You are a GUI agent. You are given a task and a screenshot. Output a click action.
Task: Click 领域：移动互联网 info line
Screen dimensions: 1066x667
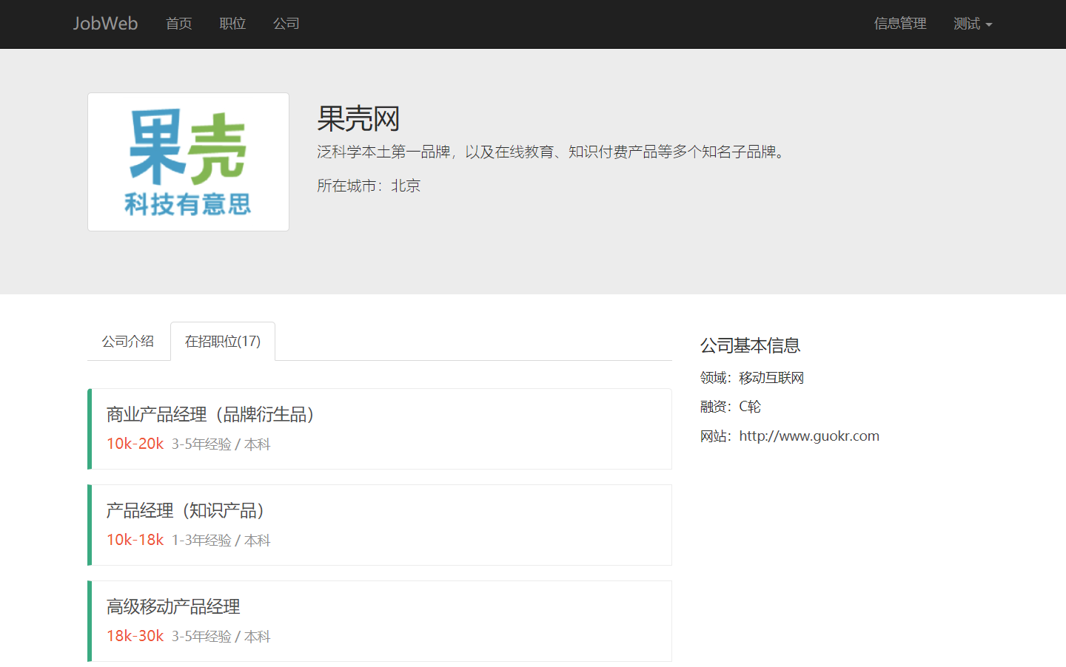752,378
